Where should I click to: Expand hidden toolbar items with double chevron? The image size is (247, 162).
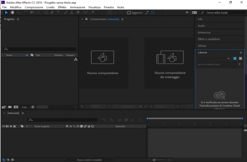coord(187,12)
